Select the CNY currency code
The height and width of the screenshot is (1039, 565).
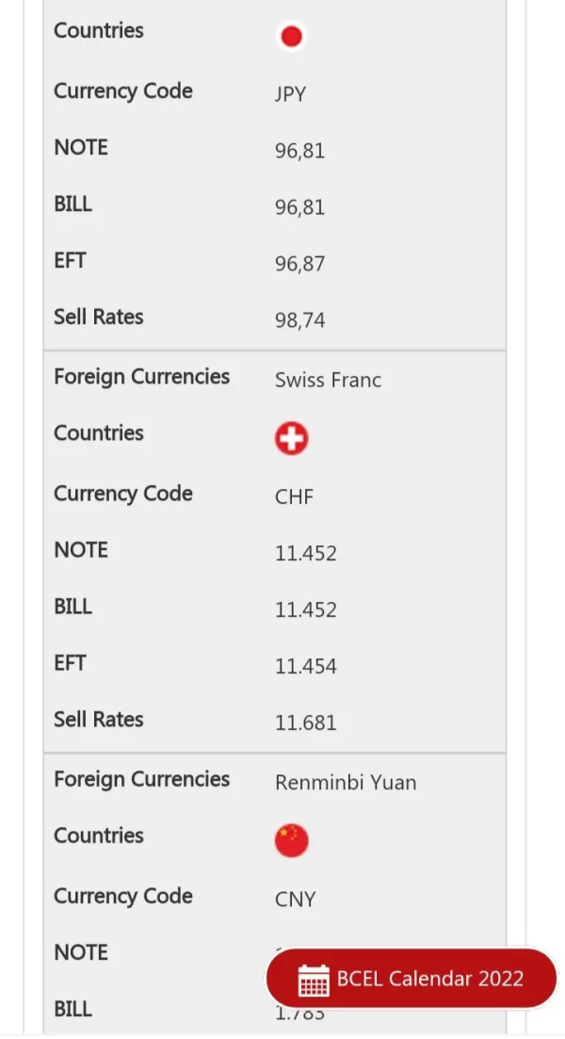[x=295, y=899]
